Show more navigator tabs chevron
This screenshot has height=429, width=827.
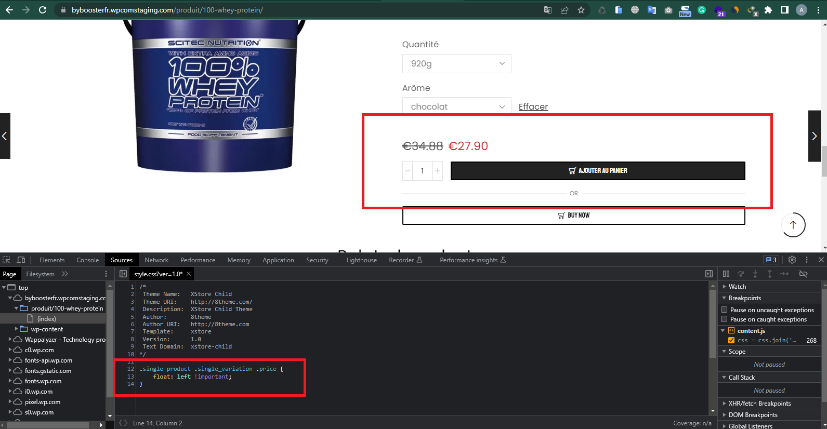(65, 274)
